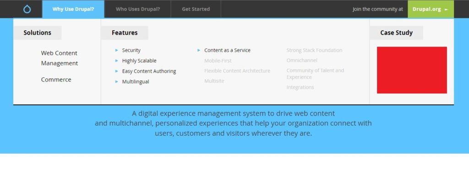Click the arrow icon beside Drupal.org
The image size is (469, 187).
tap(446, 10)
